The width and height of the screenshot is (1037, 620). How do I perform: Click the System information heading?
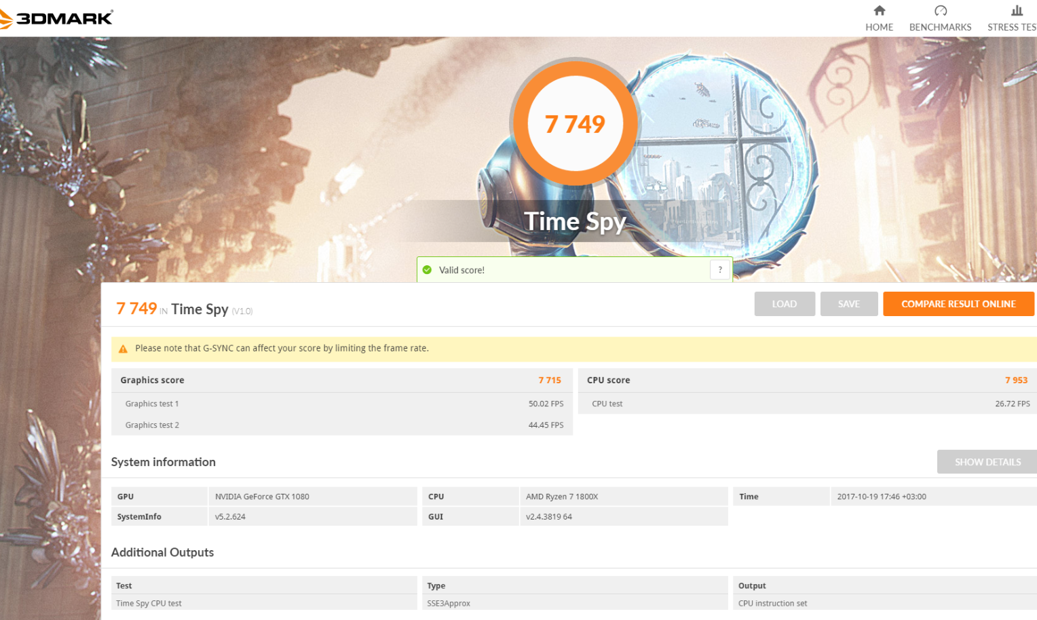[x=164, y=462]
